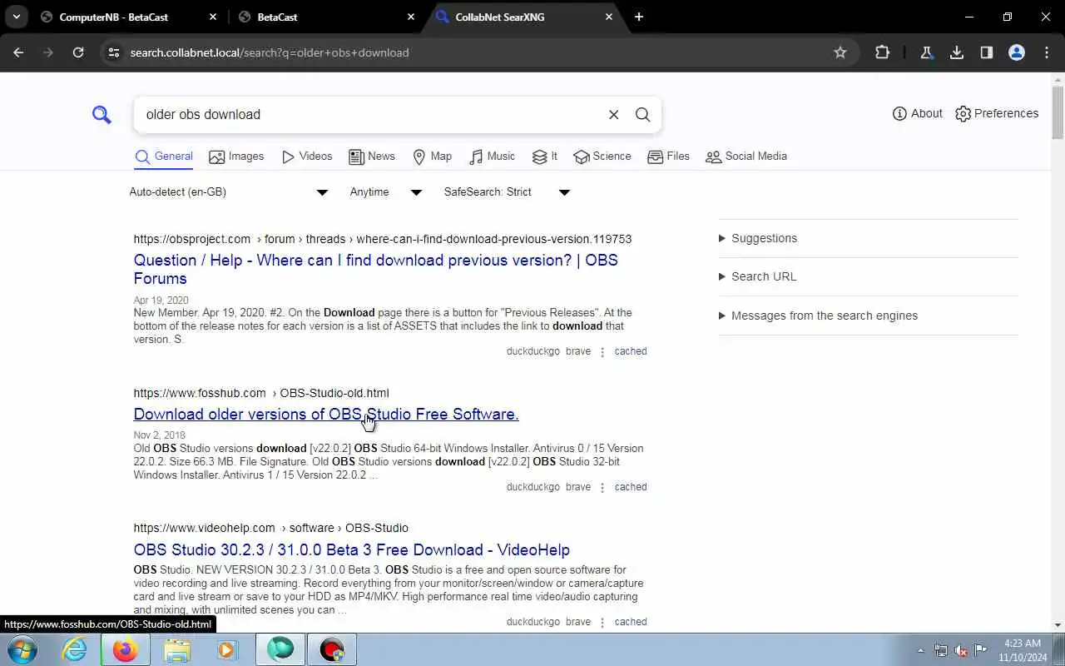1065x666 pixels.
Task: Show hidden system tray icons
Action: 920,650
